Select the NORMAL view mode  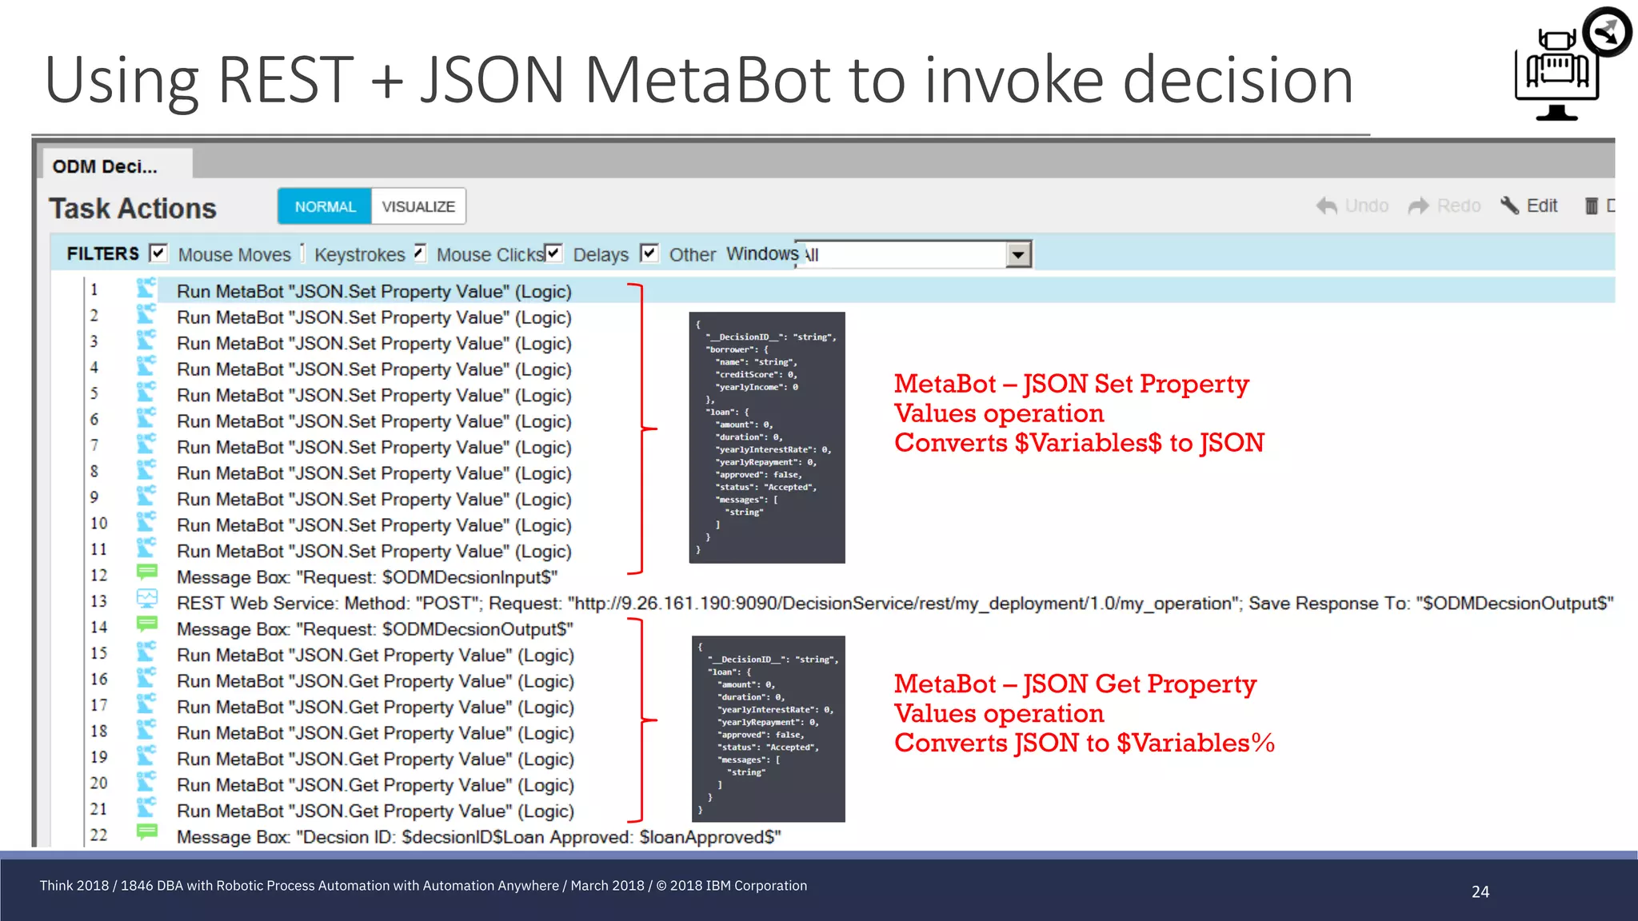point(325,206)
